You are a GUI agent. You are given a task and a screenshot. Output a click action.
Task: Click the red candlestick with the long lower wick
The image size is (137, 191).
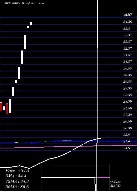coord(7,109)
